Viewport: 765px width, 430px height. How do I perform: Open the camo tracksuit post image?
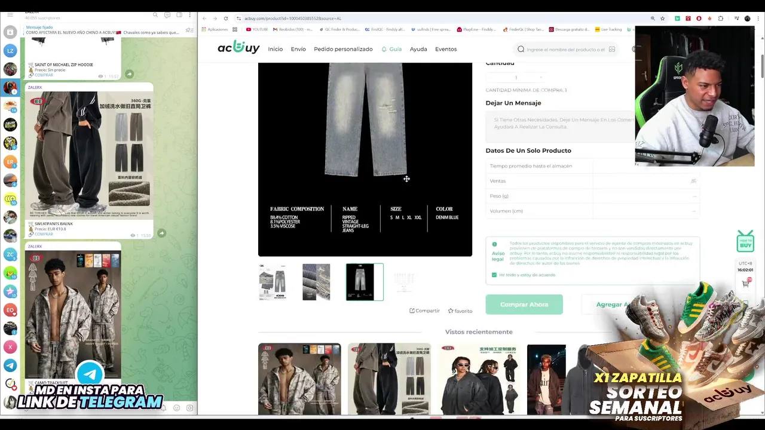pos(73,315)
